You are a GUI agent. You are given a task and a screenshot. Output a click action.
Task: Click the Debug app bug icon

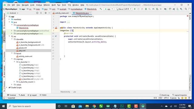click(x=146, y=9)
